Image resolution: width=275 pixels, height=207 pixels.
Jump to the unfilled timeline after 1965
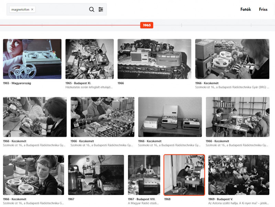[x=214, y=25]
